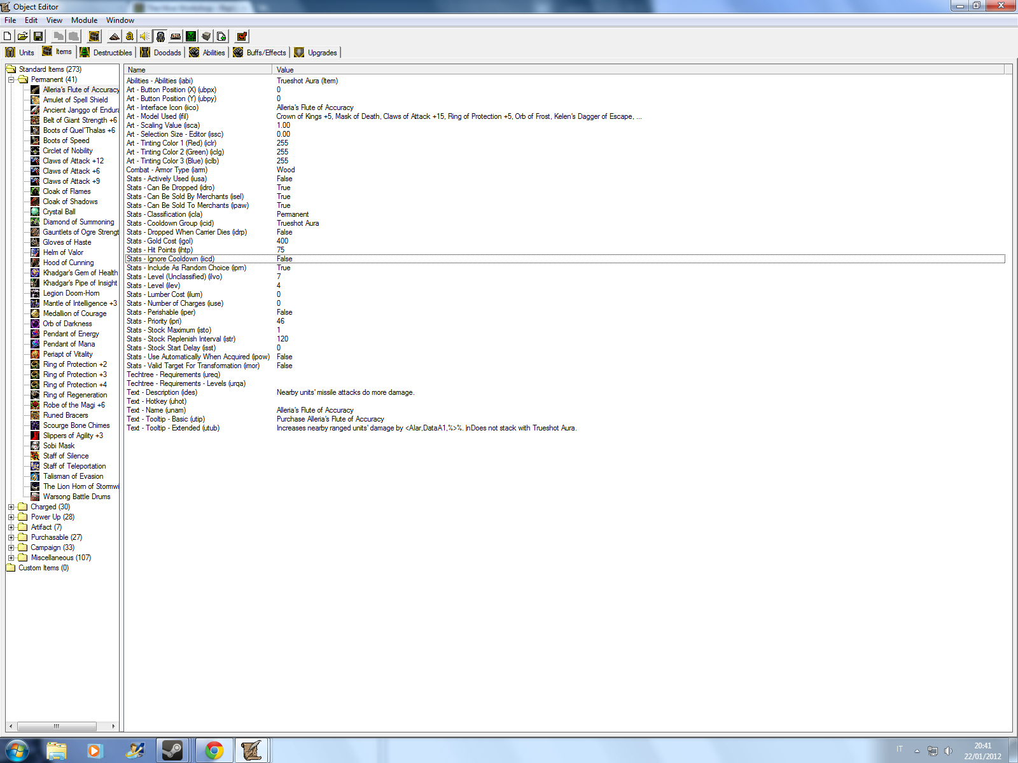
Task: Open the Edit menu
Action: tap(31, 20)
